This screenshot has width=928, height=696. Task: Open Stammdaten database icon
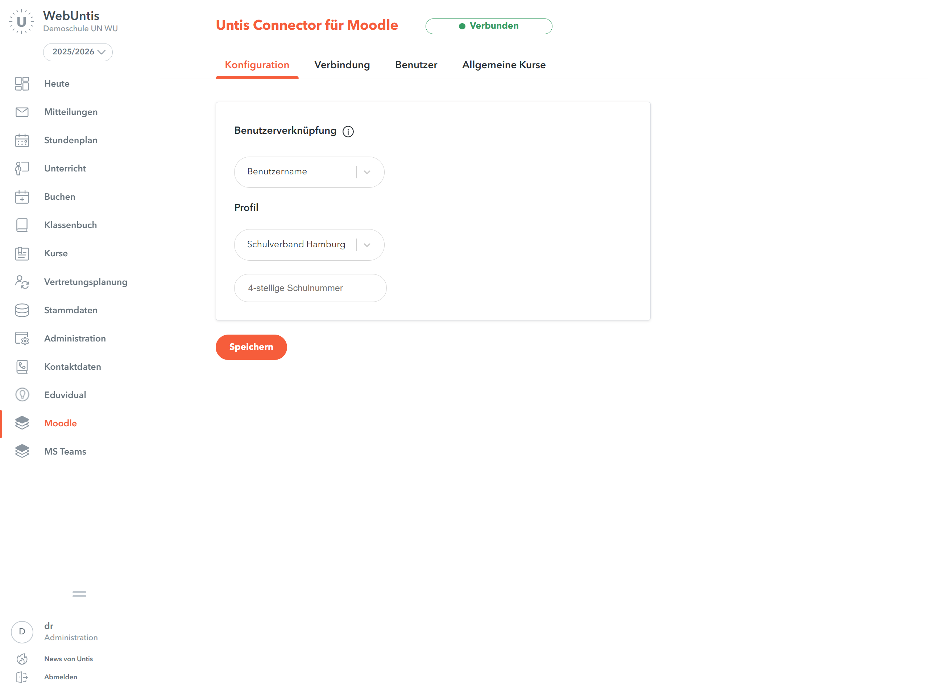tap(22, 310)
